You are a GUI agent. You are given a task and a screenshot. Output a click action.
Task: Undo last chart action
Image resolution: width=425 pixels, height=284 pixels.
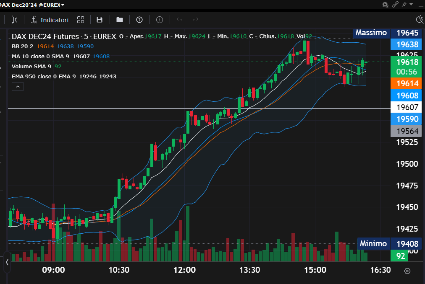point(180,20)
